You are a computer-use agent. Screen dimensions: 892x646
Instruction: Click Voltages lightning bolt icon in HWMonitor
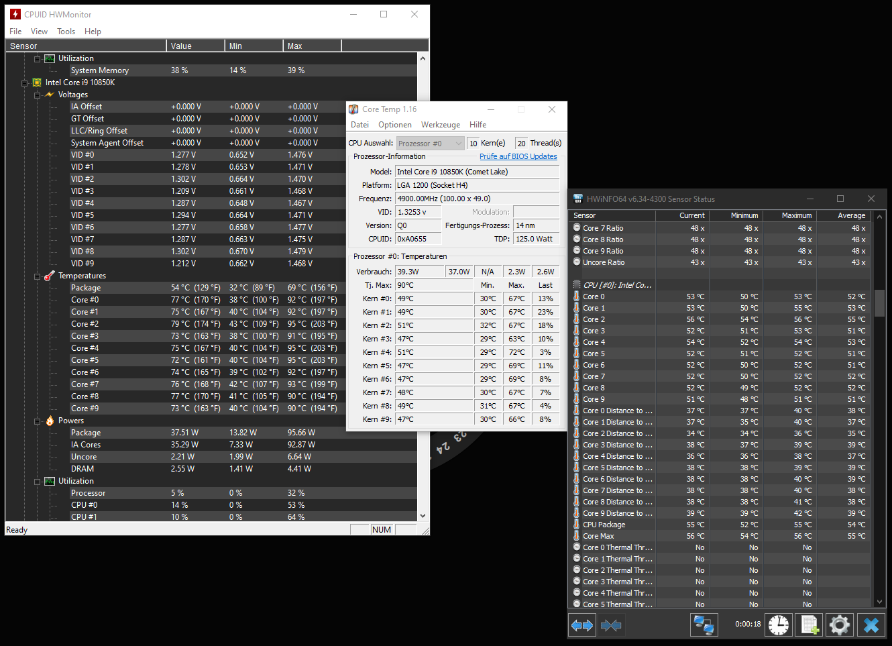49,95
